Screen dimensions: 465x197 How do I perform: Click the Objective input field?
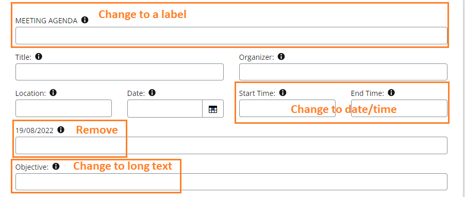pos(231,182)
